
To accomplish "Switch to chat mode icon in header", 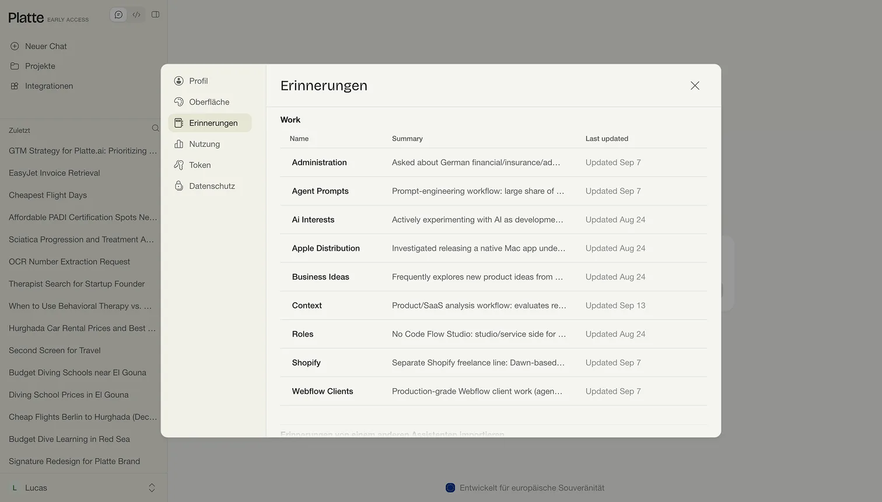I will tap(118, 15).
